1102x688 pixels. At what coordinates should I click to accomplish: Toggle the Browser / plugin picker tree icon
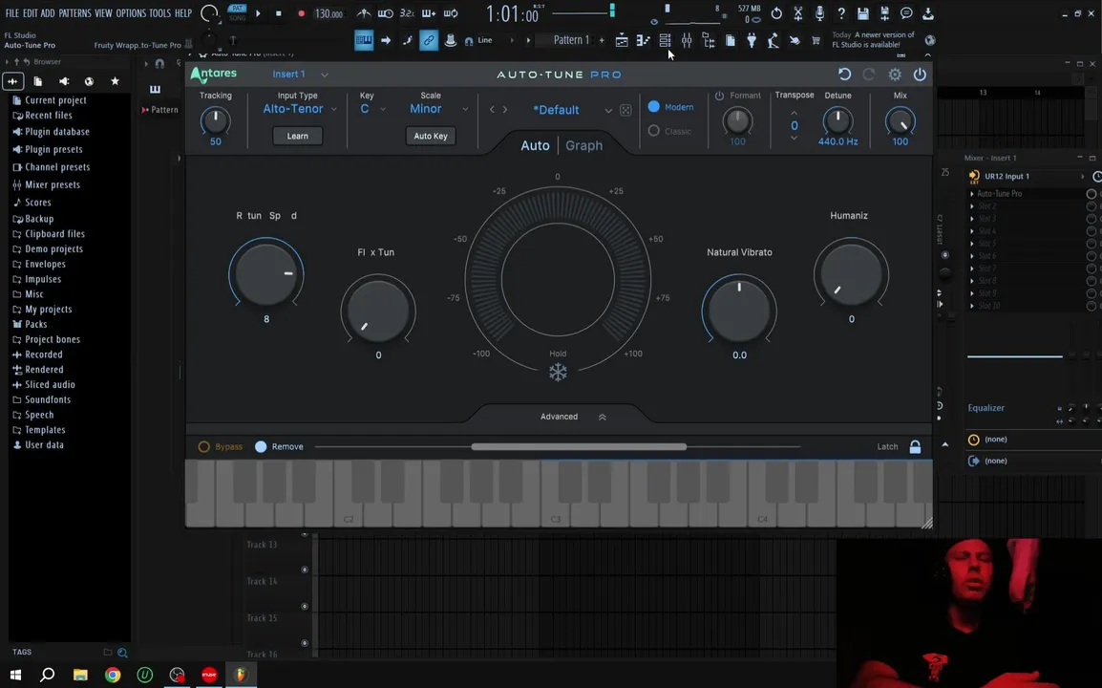[709, 41]
